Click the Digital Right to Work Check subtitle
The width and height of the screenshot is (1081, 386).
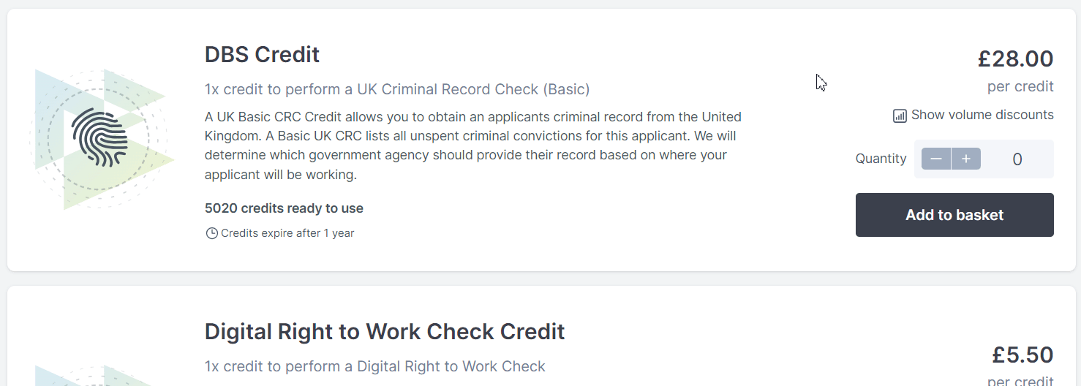[375, 366]
